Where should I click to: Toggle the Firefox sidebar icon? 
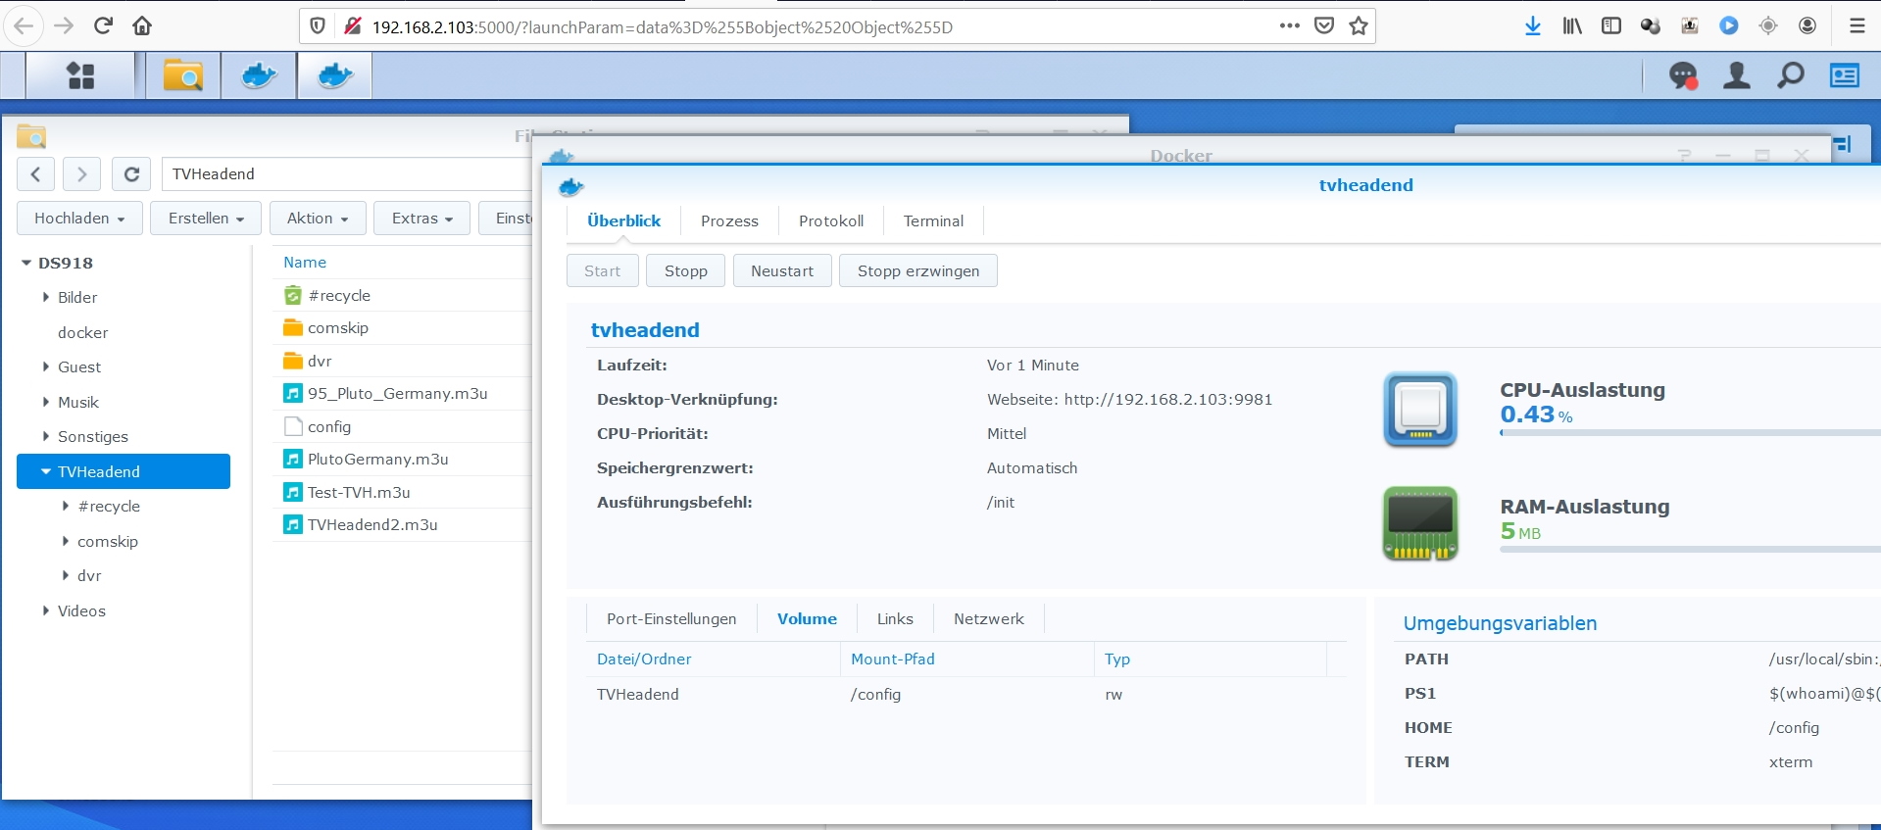(1611, 26)
